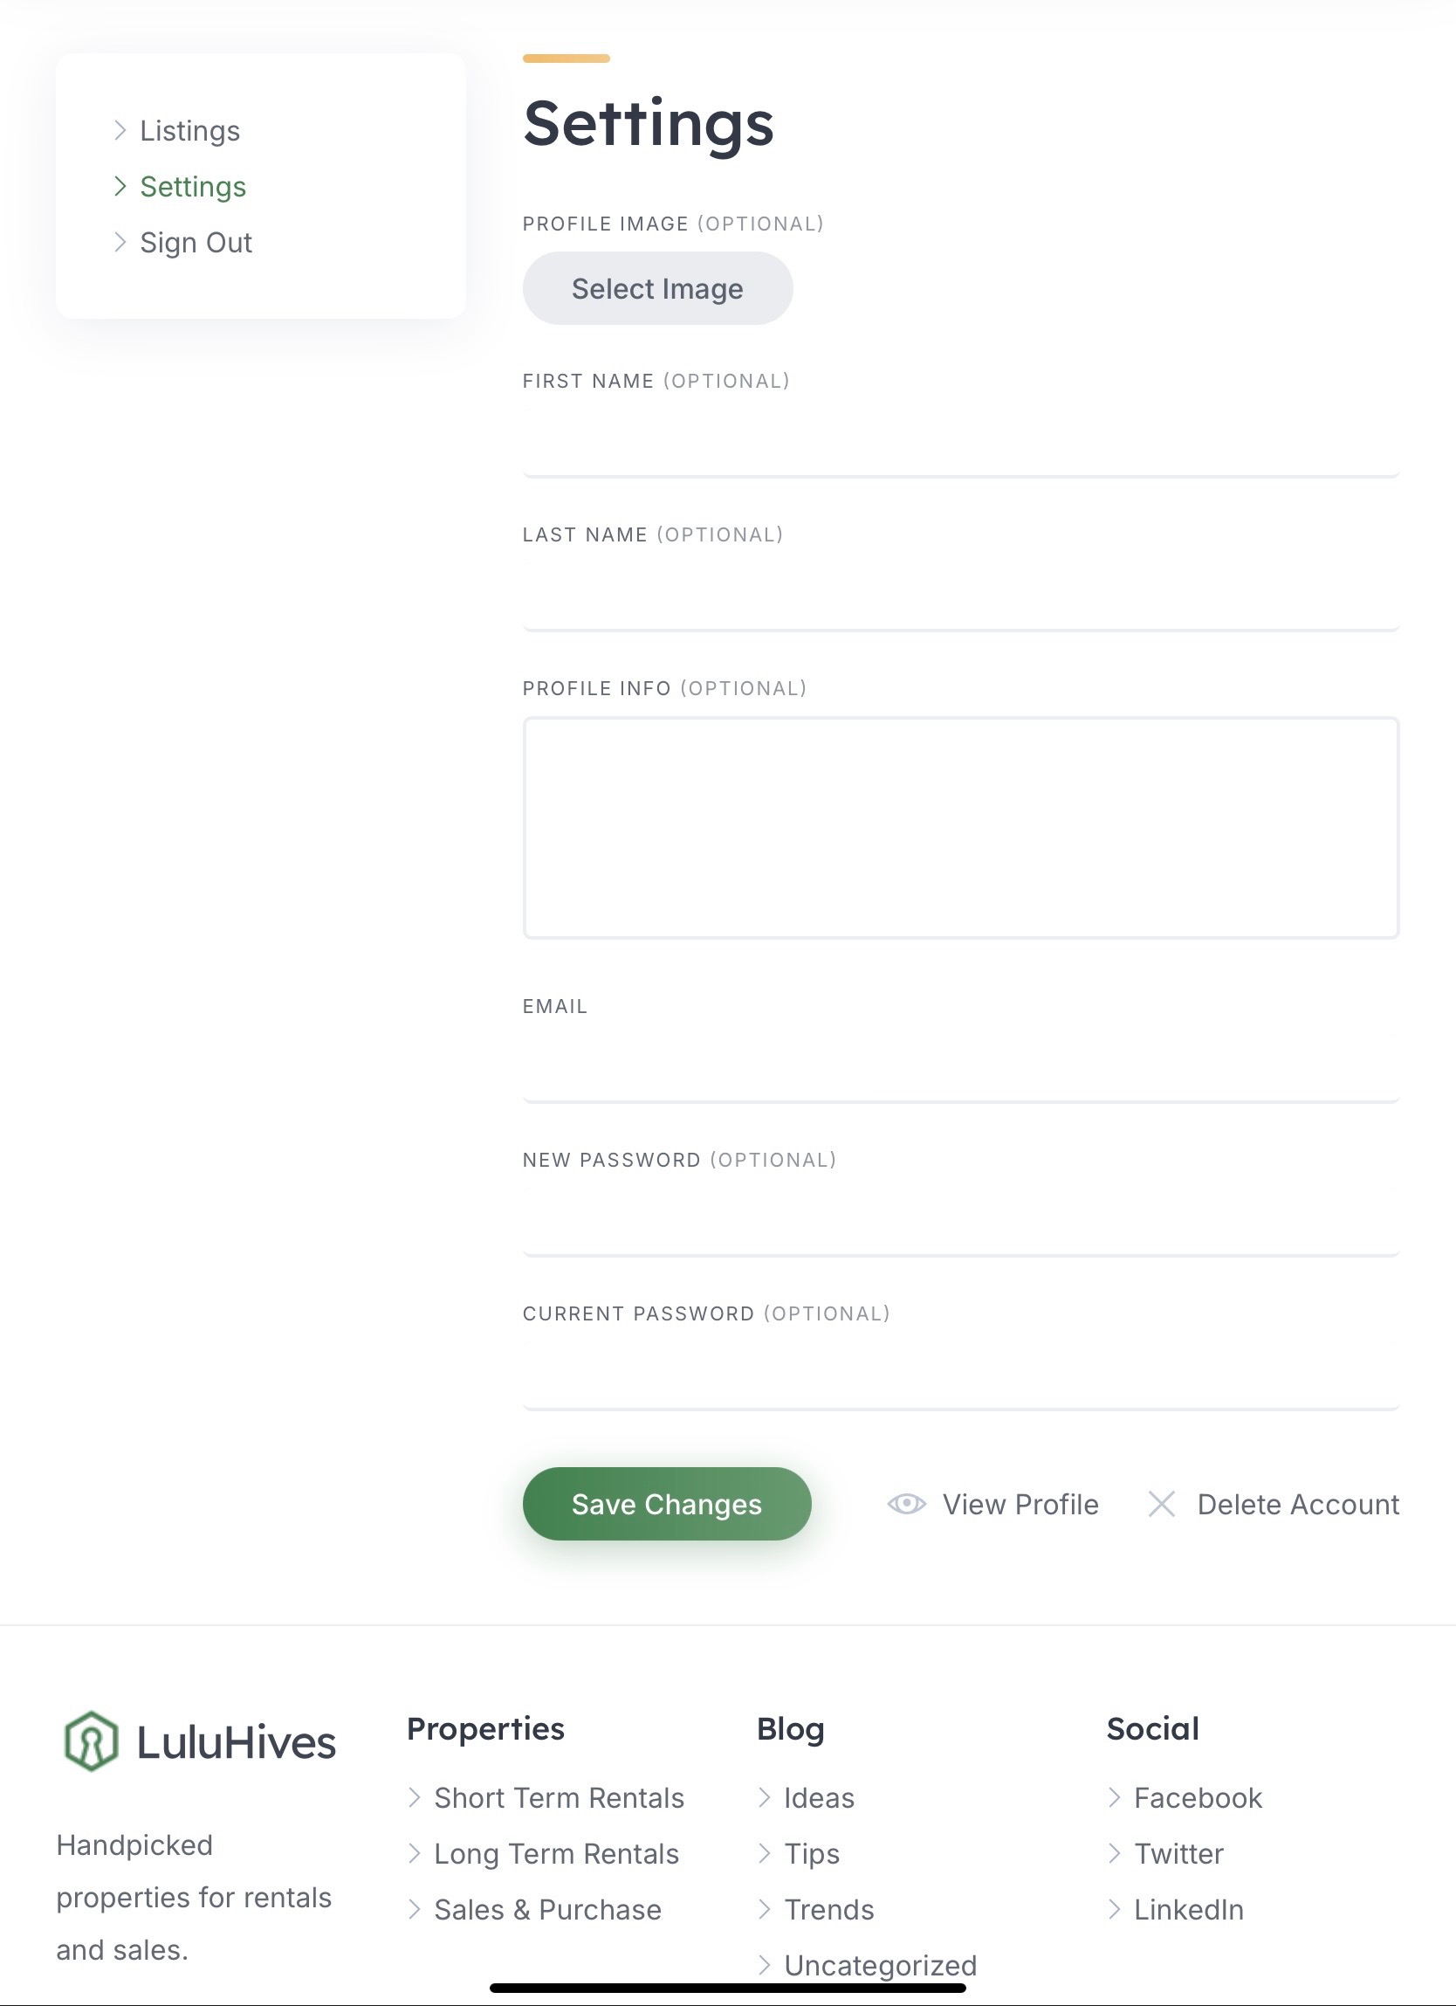Focus the Email input field
The height and width of the screenshot is (2006, 1456).
coord(960,1070)
